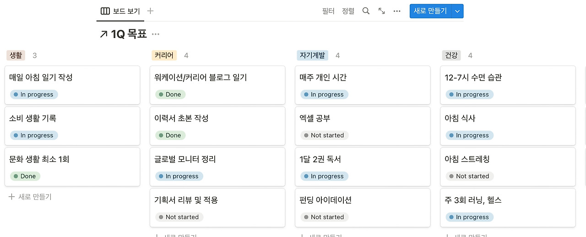Click In progress status on 아침 식사

pos(469,135)
